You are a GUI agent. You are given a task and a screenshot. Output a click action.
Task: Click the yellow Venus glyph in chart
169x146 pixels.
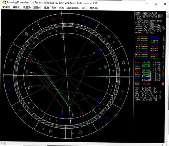click(29, 87)
